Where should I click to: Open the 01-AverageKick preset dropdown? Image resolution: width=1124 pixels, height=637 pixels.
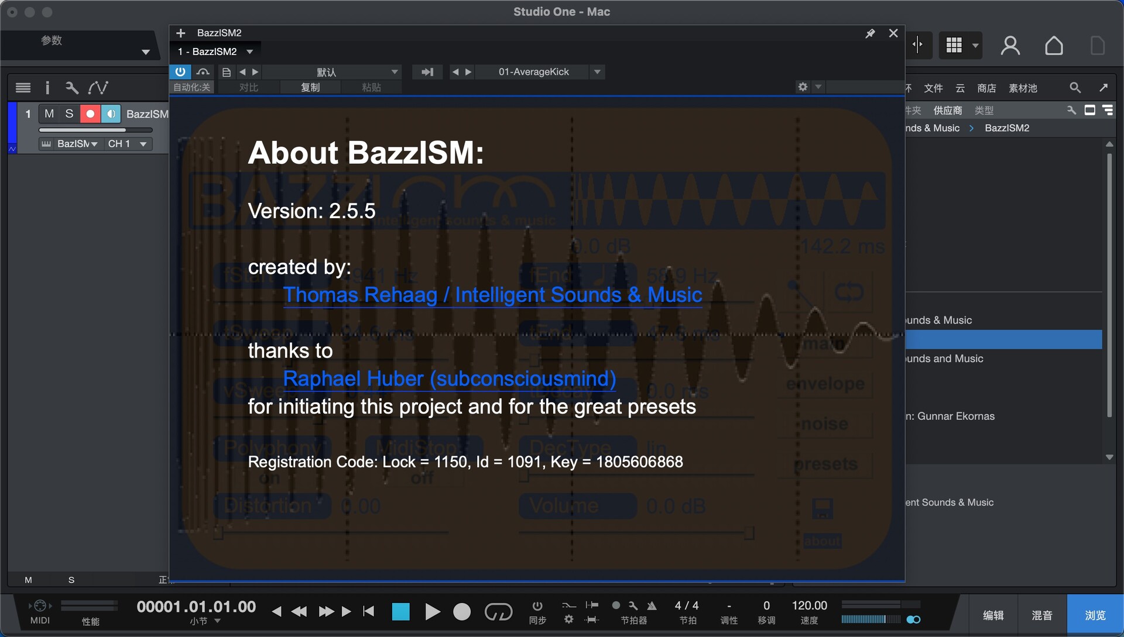(x=597, y=72)
